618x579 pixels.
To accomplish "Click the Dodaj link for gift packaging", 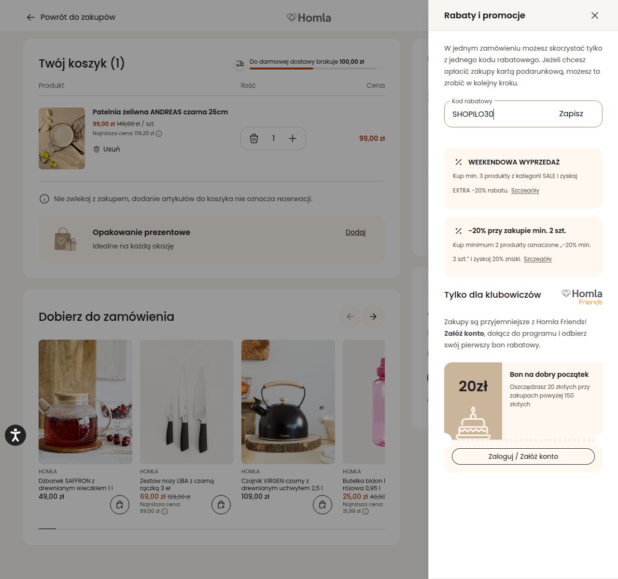I will [355, 232].
